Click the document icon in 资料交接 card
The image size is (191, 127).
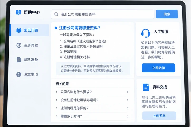146,87
